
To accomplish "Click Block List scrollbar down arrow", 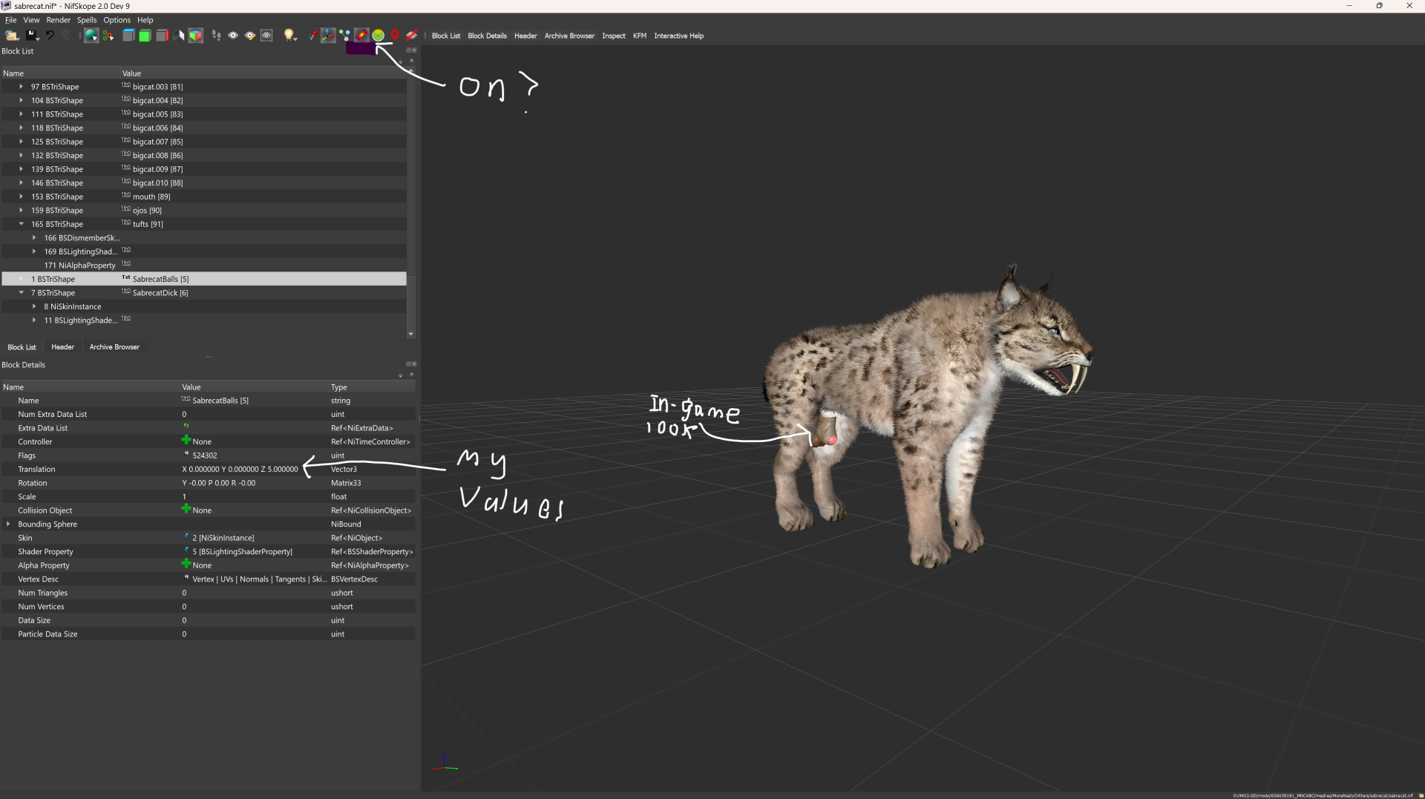I will point(411,335).
